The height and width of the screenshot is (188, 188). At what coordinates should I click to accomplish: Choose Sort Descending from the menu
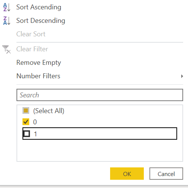(x=41, y=21)
